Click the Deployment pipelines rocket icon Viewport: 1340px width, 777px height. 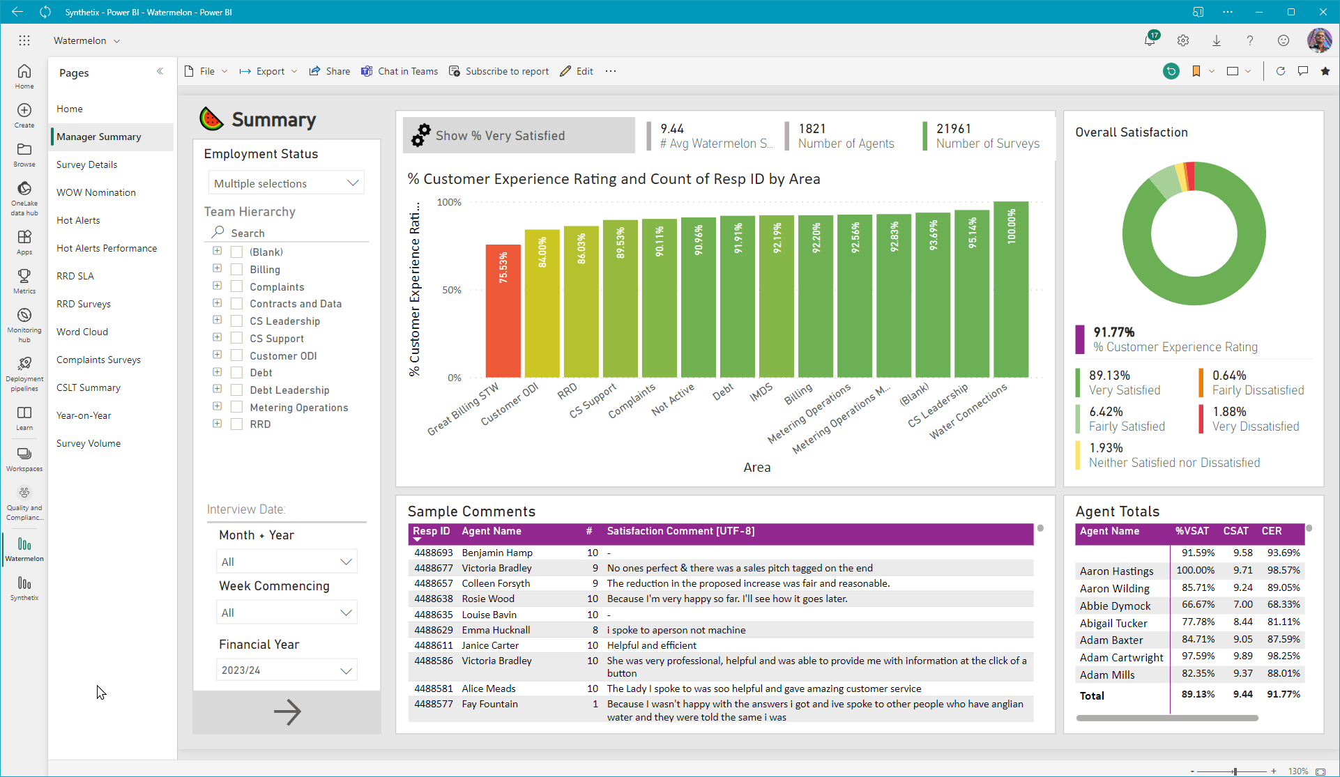24,364
